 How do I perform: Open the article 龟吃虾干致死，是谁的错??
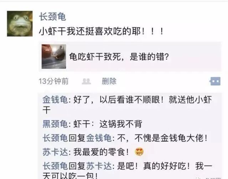130,57
